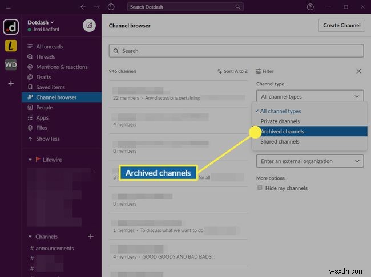Click the Filter label

coord(264,71)
